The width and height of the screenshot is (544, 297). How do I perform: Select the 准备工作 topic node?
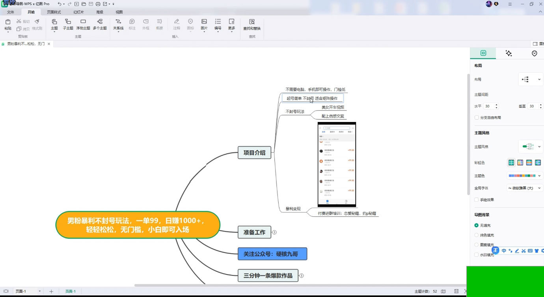(254, 232)
